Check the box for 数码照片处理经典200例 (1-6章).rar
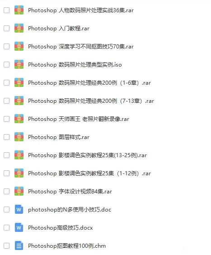This screenshot has width=211, height=255. tap(6, 82)
